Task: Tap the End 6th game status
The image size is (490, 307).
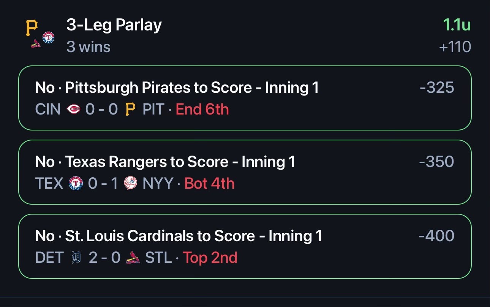Action: [202, 110]
